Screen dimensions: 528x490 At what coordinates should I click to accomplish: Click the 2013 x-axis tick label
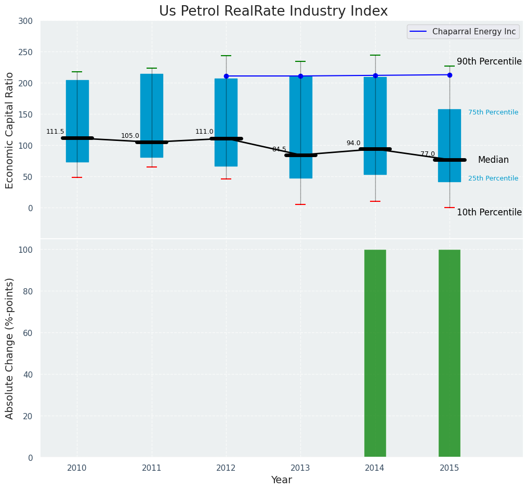click(300, 468)
